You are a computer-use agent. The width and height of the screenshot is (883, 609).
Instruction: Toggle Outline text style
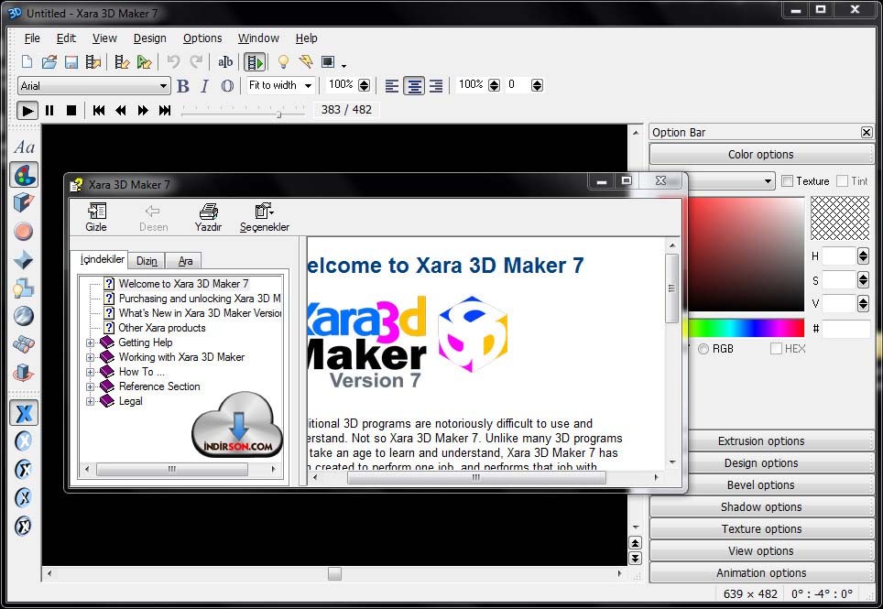click(227, 86)
